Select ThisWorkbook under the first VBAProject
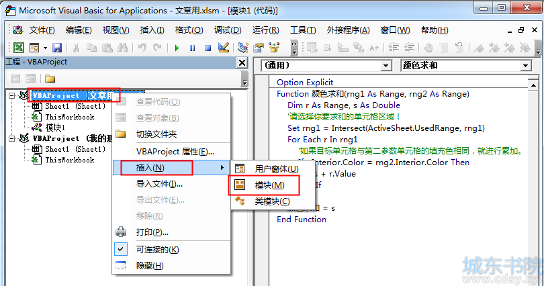This screenshot has width=544, height=286. pos(70,117)
